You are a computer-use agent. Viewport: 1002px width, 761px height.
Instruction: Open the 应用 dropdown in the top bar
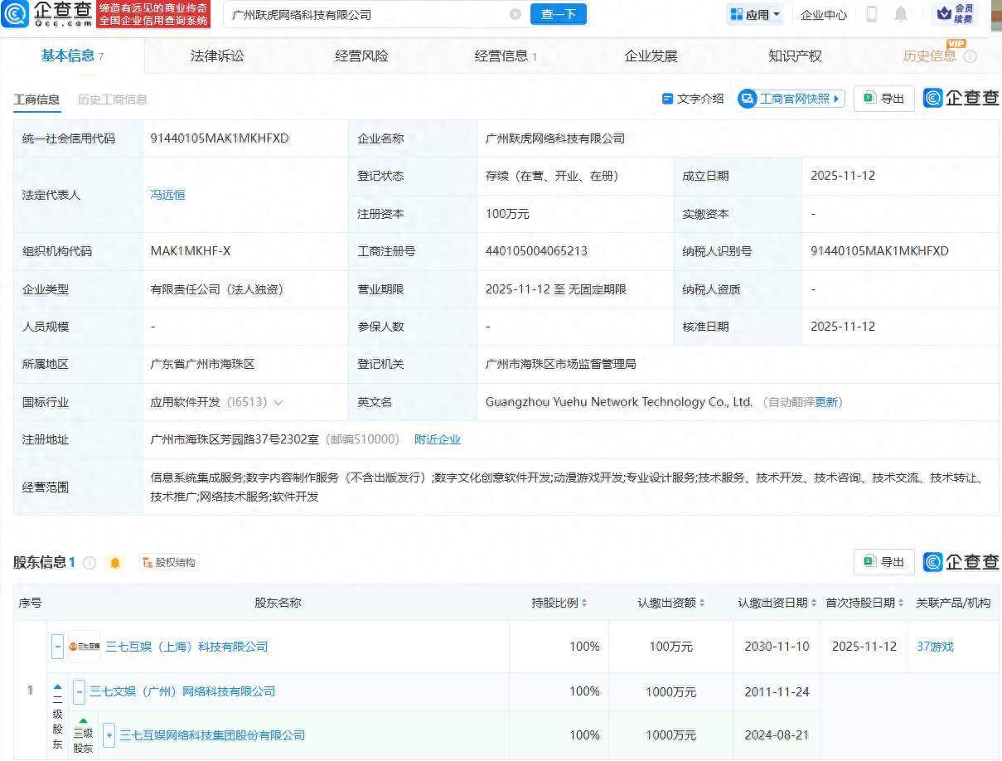point(753,14)
